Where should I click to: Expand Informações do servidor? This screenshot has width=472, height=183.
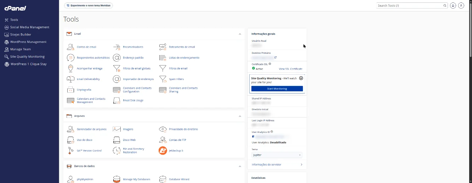coord(277,165)
